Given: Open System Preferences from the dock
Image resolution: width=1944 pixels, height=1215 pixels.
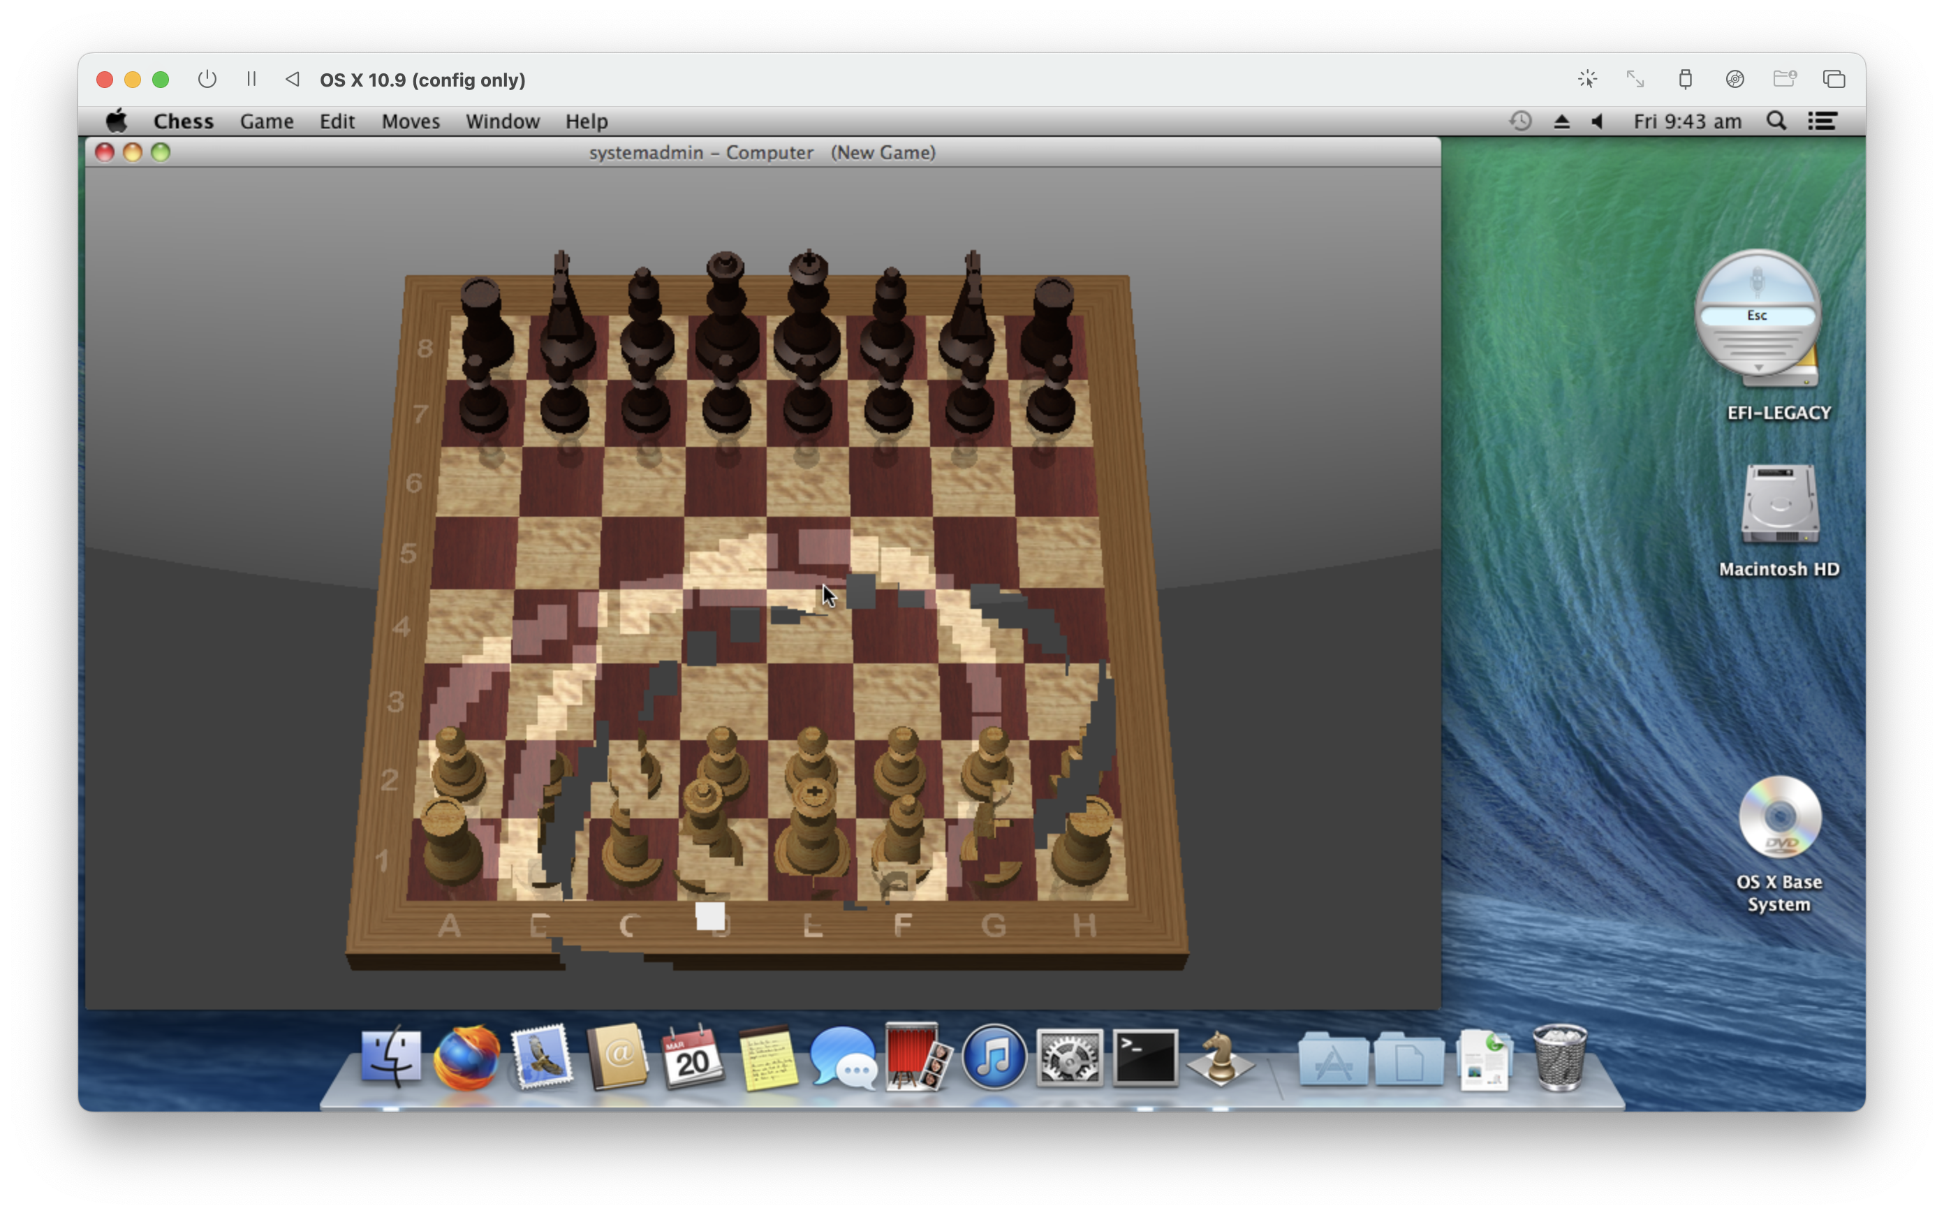Looking at the screenshot, I should (1068, 1059).
